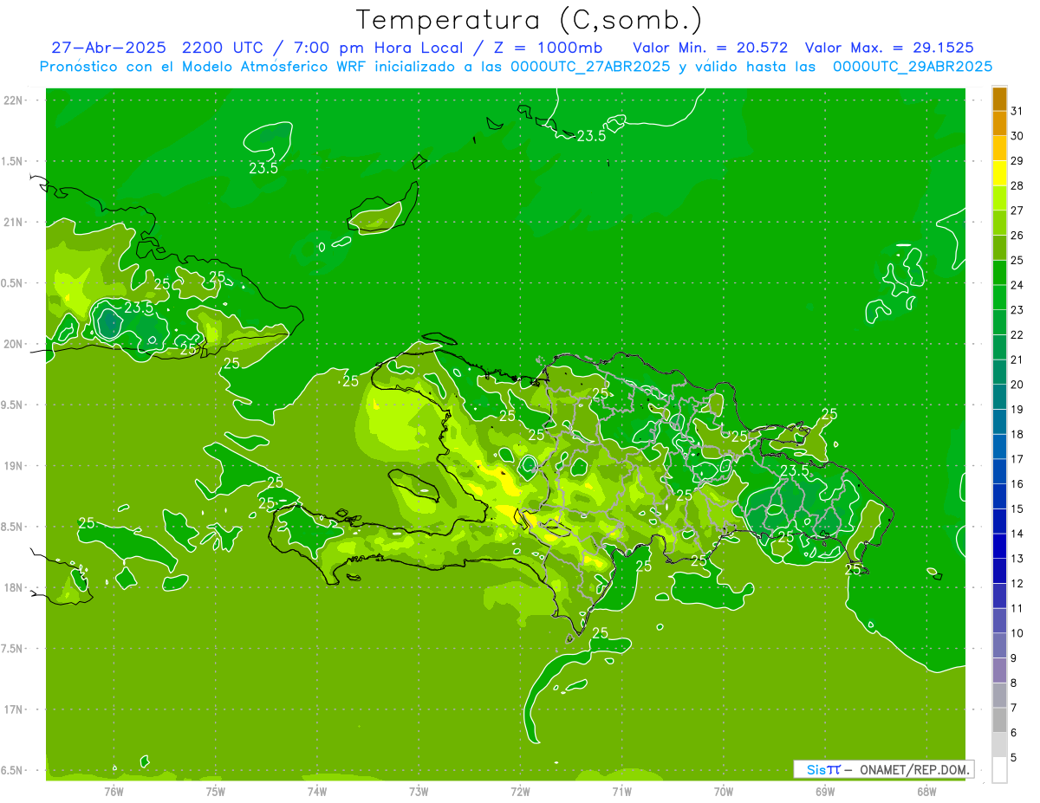Click the '21N' latitude axis label
Image resolution: width=1040 pixels, height=803 pixels.
[x=13, y=222]
